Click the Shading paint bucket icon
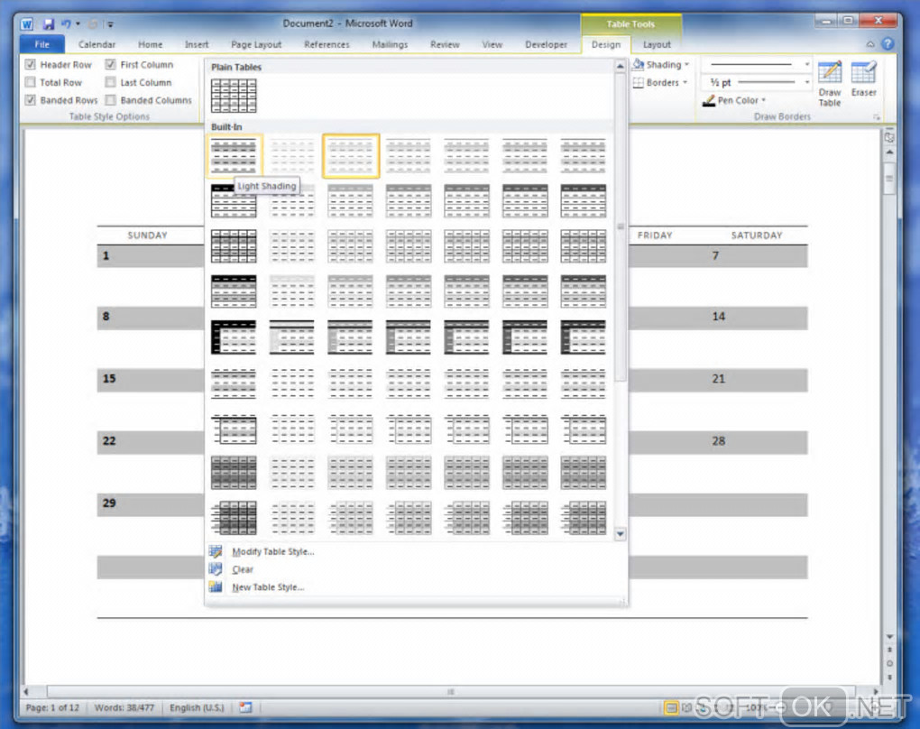 (639, 65)
